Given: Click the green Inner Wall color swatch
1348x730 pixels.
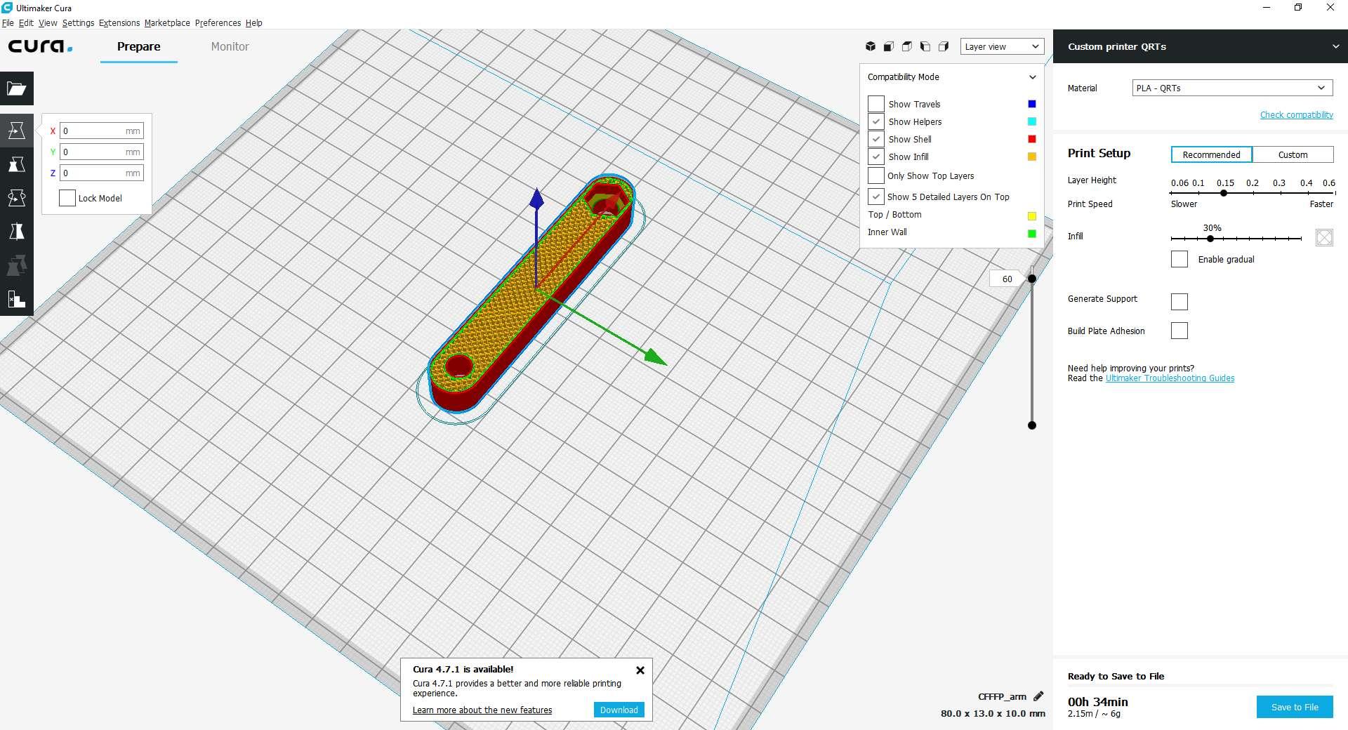Looking at the screenshot, I should tap(1032, 234).
